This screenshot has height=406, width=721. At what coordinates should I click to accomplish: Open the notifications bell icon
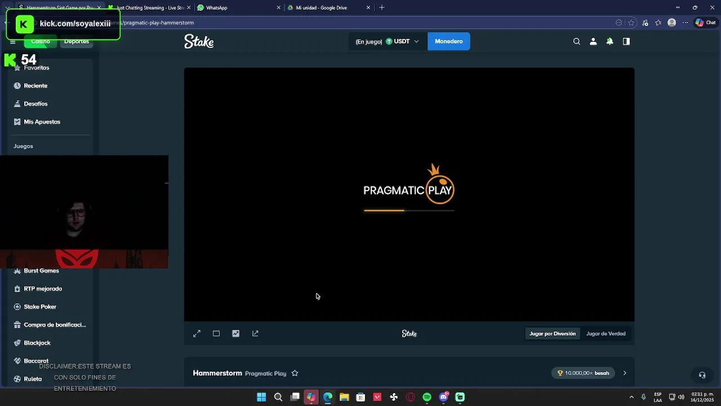[609, 41]
